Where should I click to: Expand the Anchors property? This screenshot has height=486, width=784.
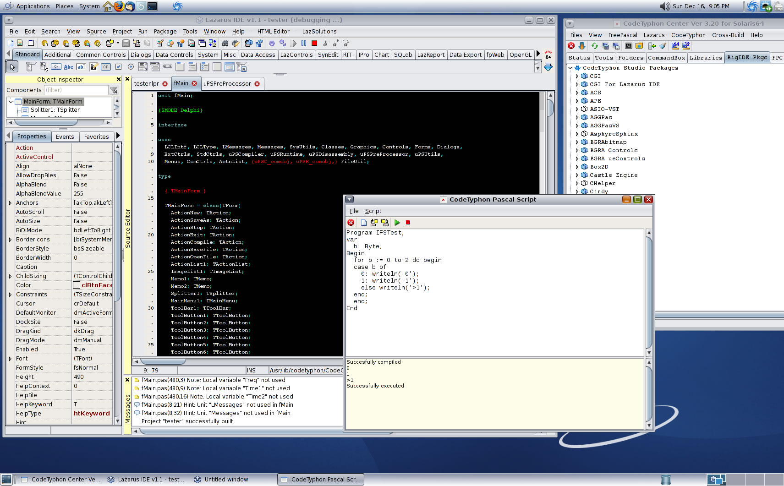(x=10, y=203)
